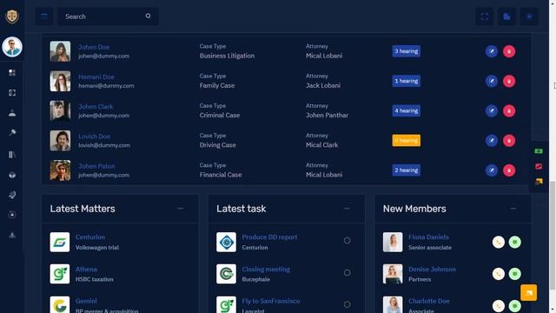The image size is (556, 313).
Task: Mark Closing meeting task complete
Action: (347, 272)
